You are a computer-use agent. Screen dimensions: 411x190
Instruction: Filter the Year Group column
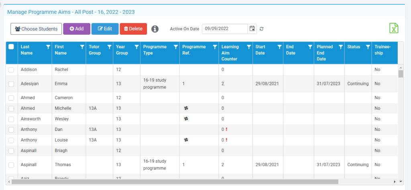pos(136,47)
